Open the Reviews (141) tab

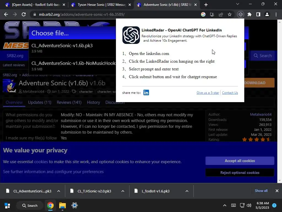[x=69, y=102]
